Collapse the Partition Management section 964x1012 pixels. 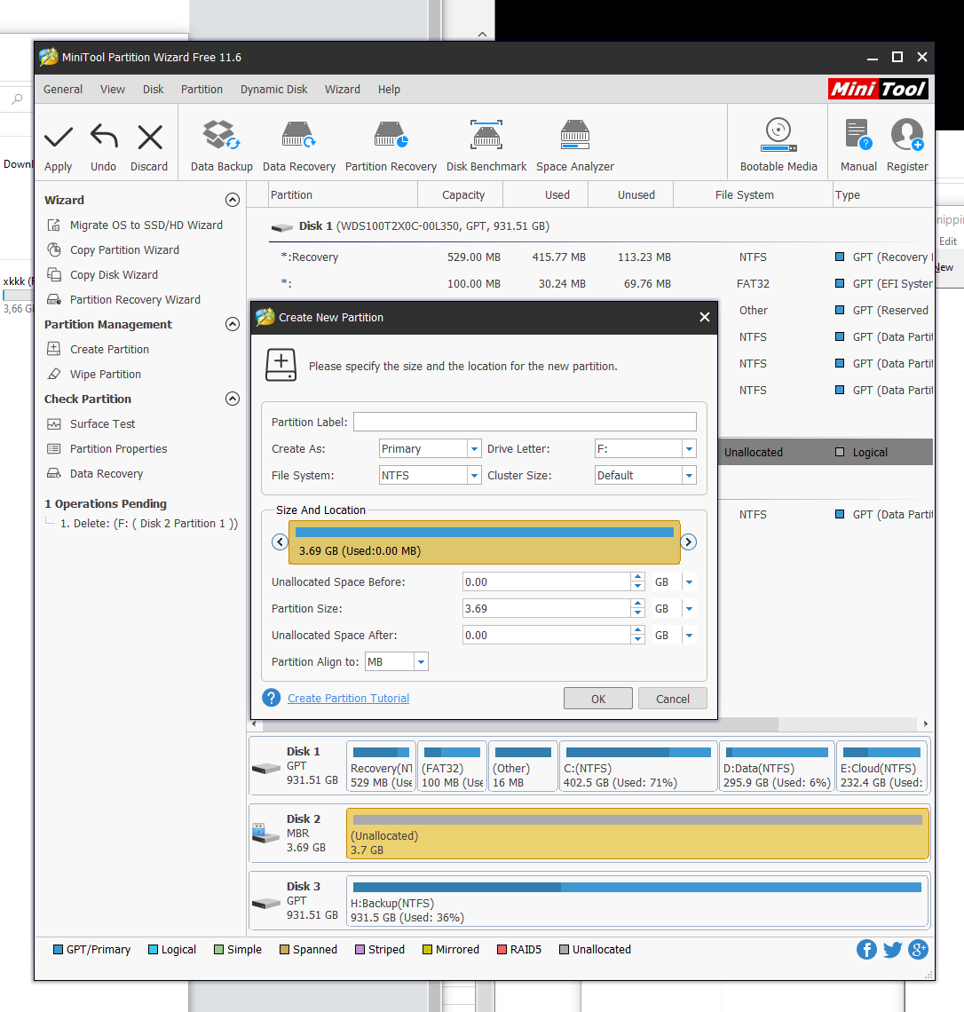(233, 324)
